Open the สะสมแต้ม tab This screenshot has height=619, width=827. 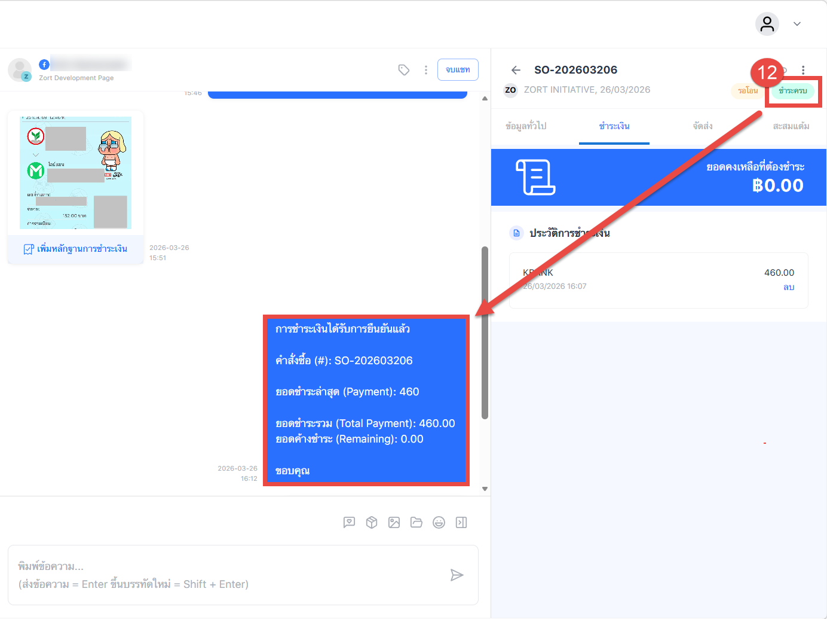(791, 126)
